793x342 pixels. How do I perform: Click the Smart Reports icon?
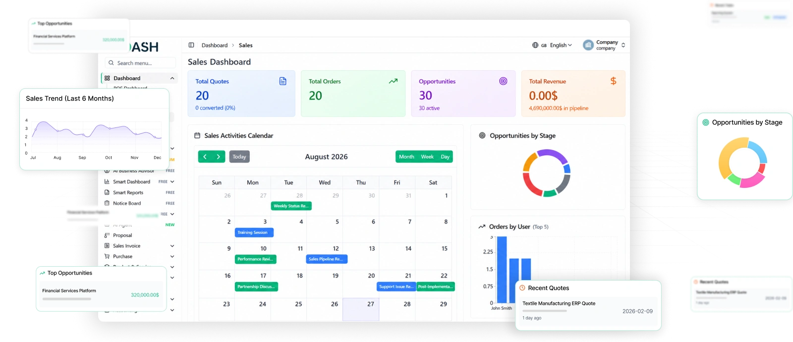point(107,192)
